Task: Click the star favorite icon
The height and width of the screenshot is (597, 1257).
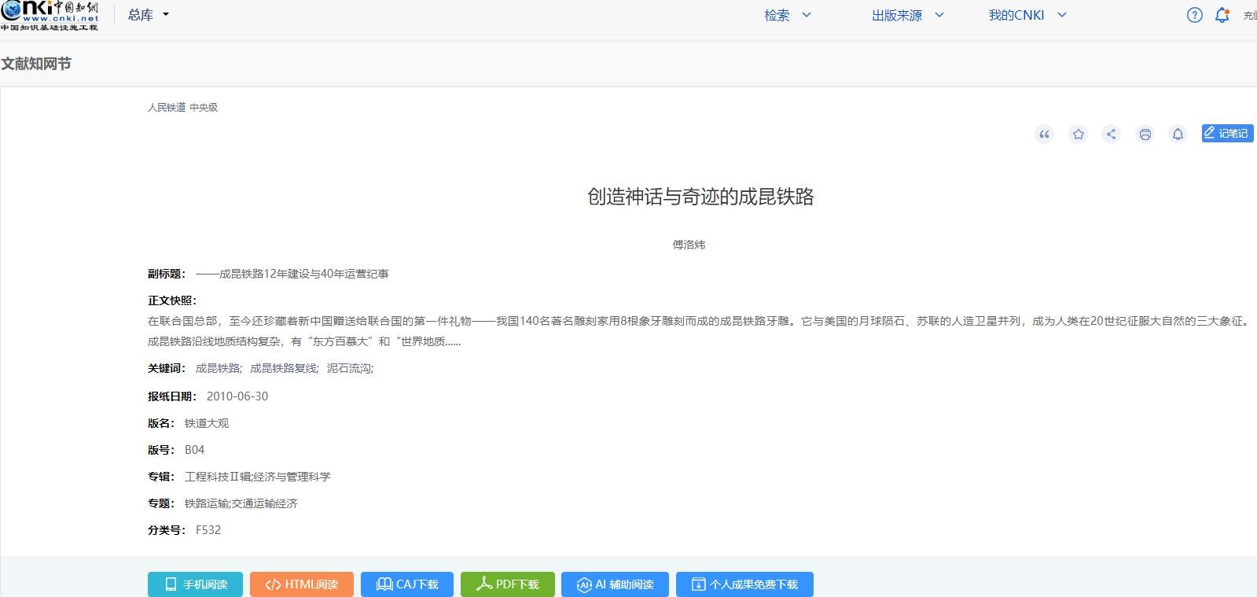Action: coord(1078,135)
